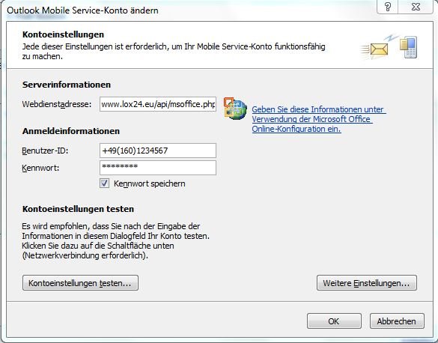Click the Kontoeinstellungen testen heading text
This screenshot has height=343, width=438.
pyautogui.click(x=78, y=209)
